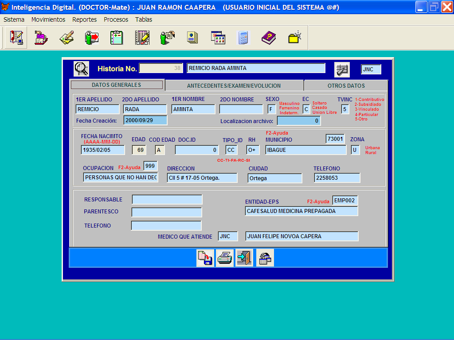Click the magnifying glass search icon
The height and width of the screenshot is (340, 454).
(82, 69)
